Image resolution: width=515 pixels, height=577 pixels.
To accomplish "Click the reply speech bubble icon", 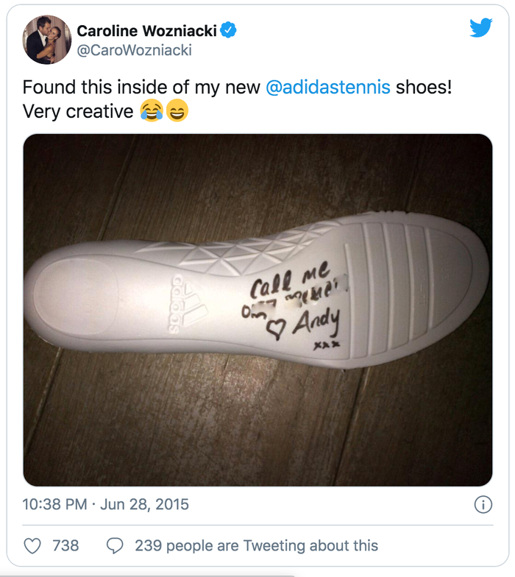I will coord(115,545).
